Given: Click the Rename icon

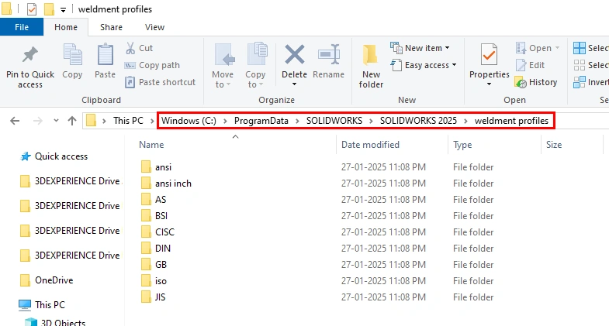Looking at the screenshot, I should click(x=329, y=54).
